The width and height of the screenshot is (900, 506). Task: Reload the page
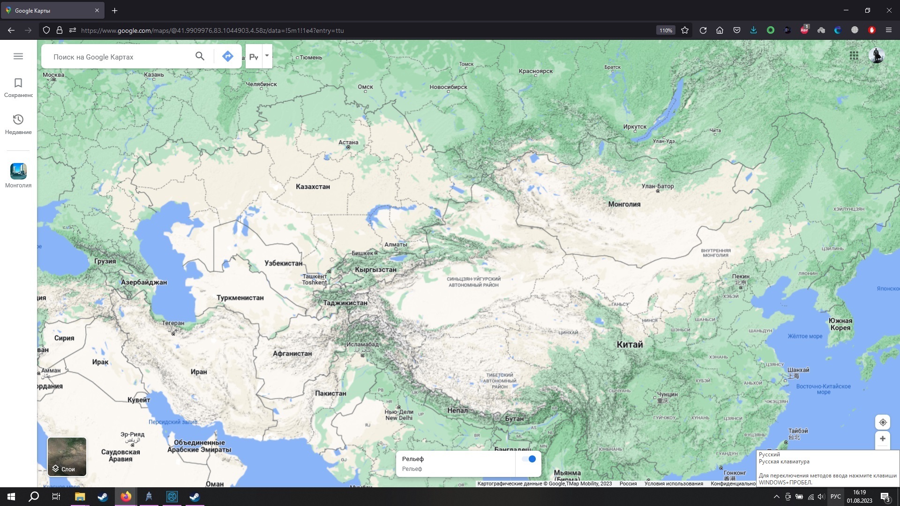pyautogui.click(x=703, y=30)
